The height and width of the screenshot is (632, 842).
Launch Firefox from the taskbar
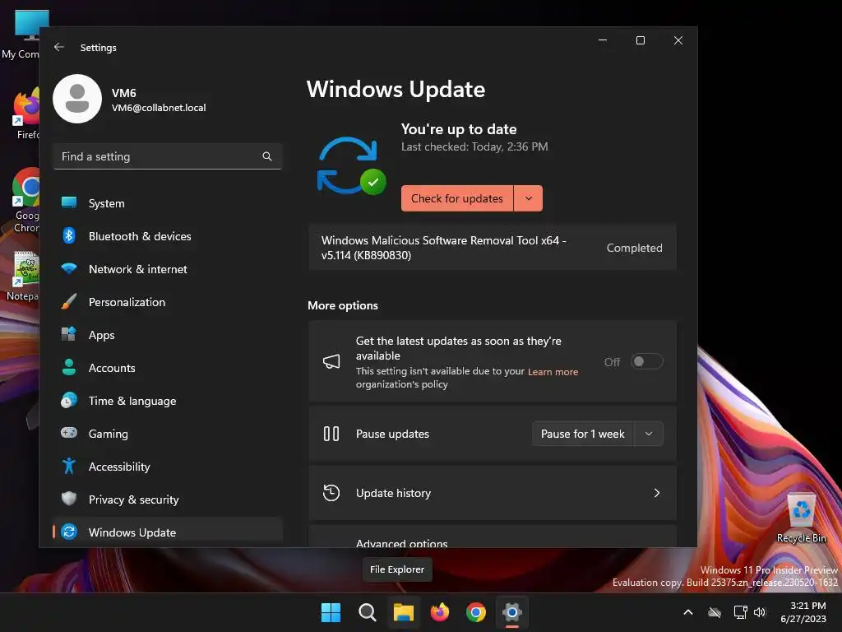440,612
